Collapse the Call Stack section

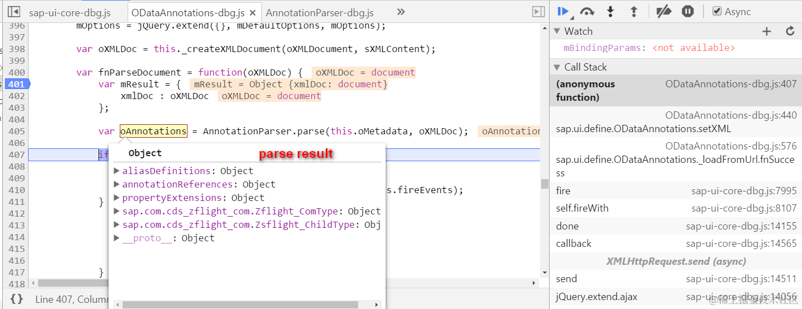557,67
